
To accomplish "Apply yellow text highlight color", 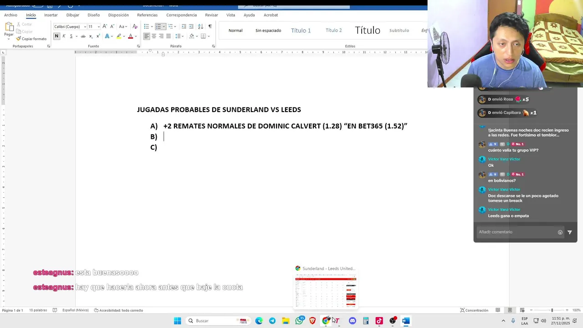I will pyautogui.click(x=119, y=36).
